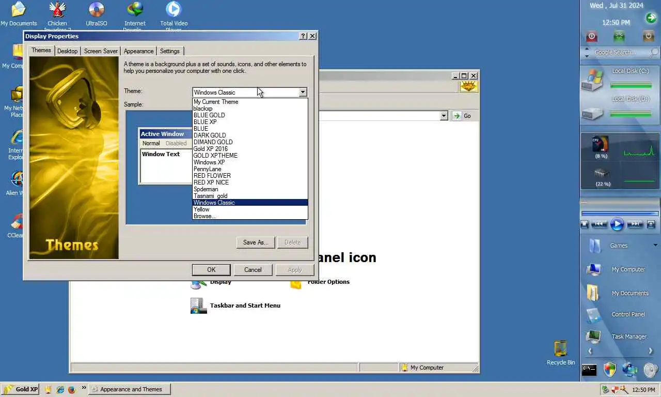Switch to the Appearance tab

click(x=138, y=51)
